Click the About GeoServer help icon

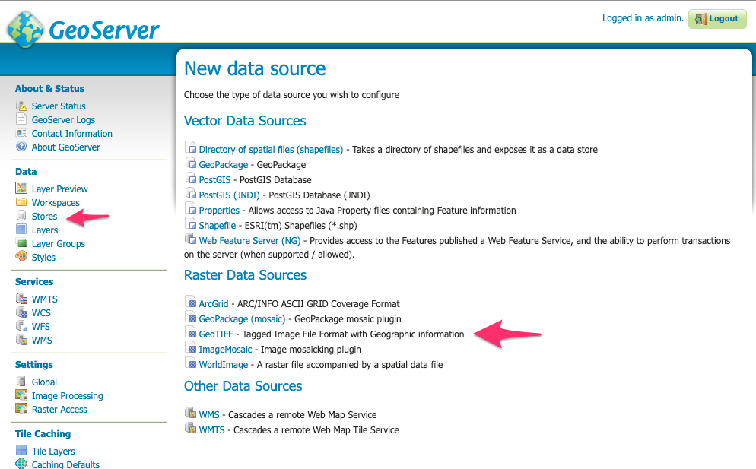tap(21, 147)
